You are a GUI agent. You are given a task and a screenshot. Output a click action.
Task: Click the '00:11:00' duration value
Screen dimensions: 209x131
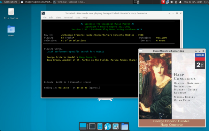[161, 38]
